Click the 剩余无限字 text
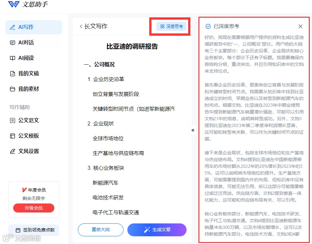 (x=34, y=198)
